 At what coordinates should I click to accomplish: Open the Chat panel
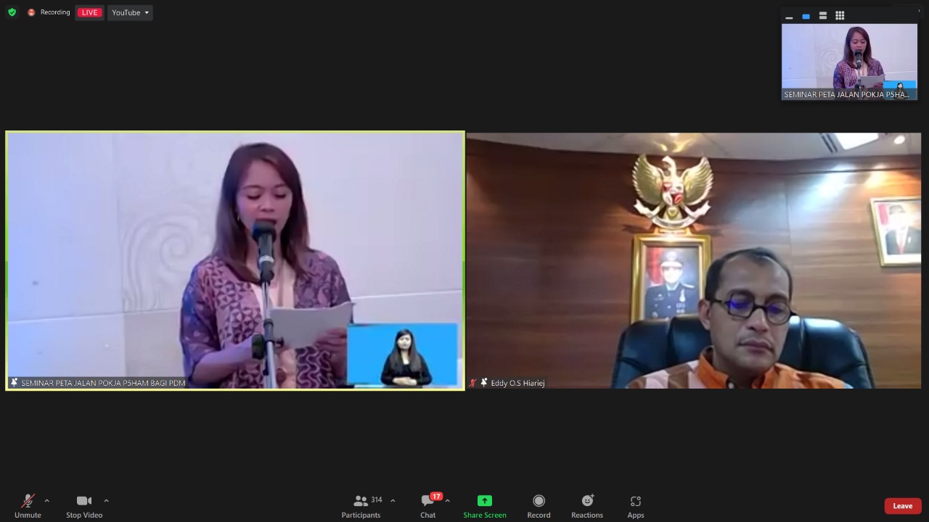click(427, 505)
